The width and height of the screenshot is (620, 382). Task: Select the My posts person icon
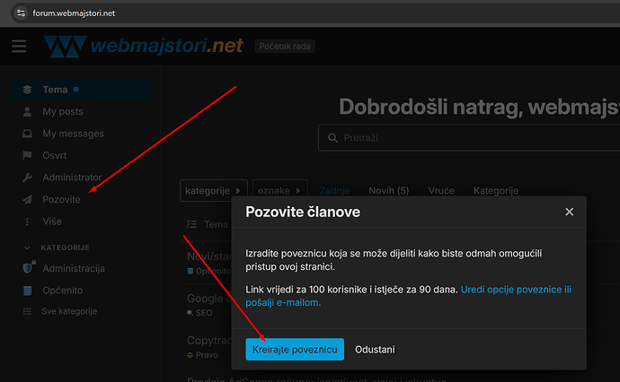(27, 112)
